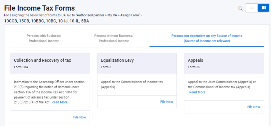Click File Now for Form 28A

coord(80,117)
